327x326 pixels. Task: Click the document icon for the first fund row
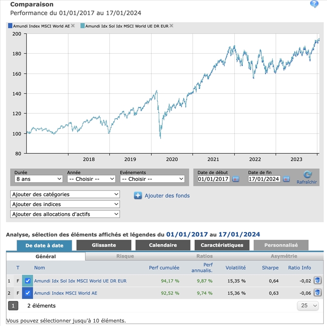[x=318, y=281]
